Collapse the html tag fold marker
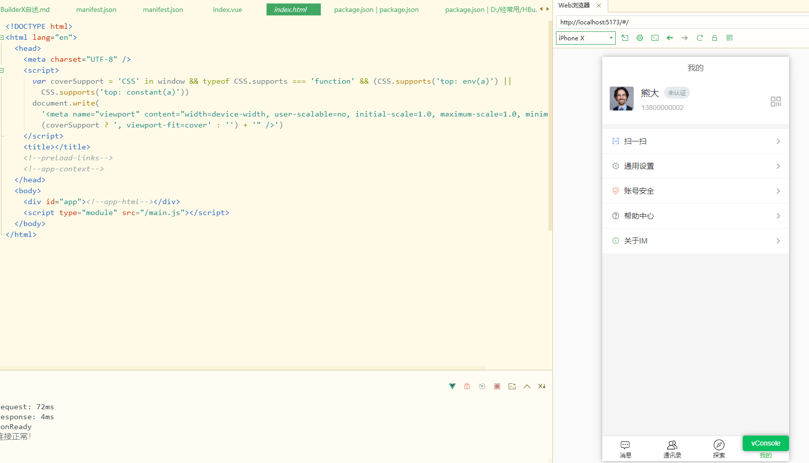809x463 pixels. click(1, 37)
